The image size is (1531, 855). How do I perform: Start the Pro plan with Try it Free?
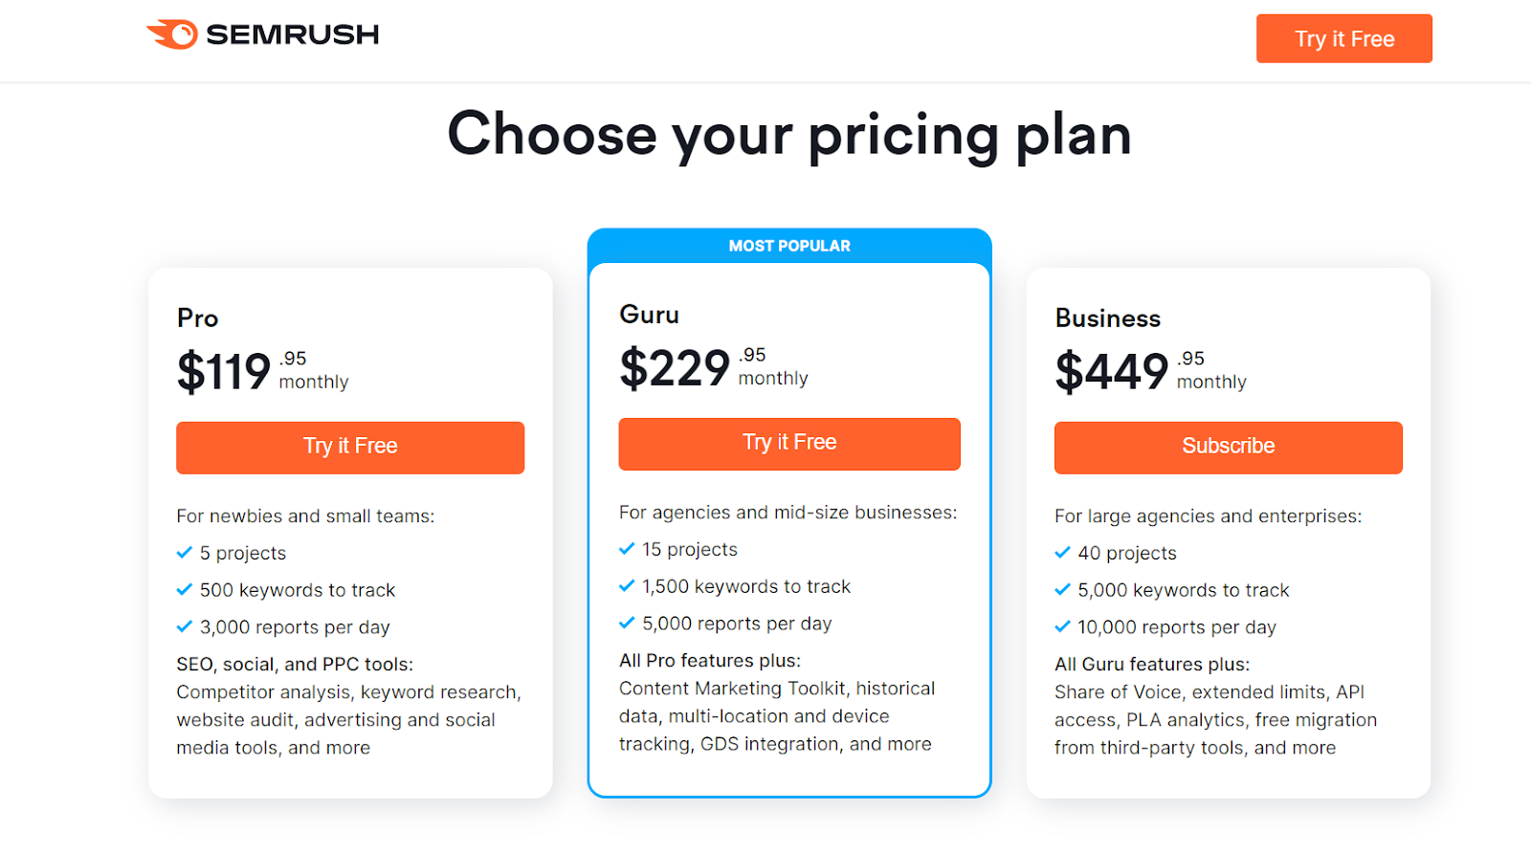tap(350, 448)
